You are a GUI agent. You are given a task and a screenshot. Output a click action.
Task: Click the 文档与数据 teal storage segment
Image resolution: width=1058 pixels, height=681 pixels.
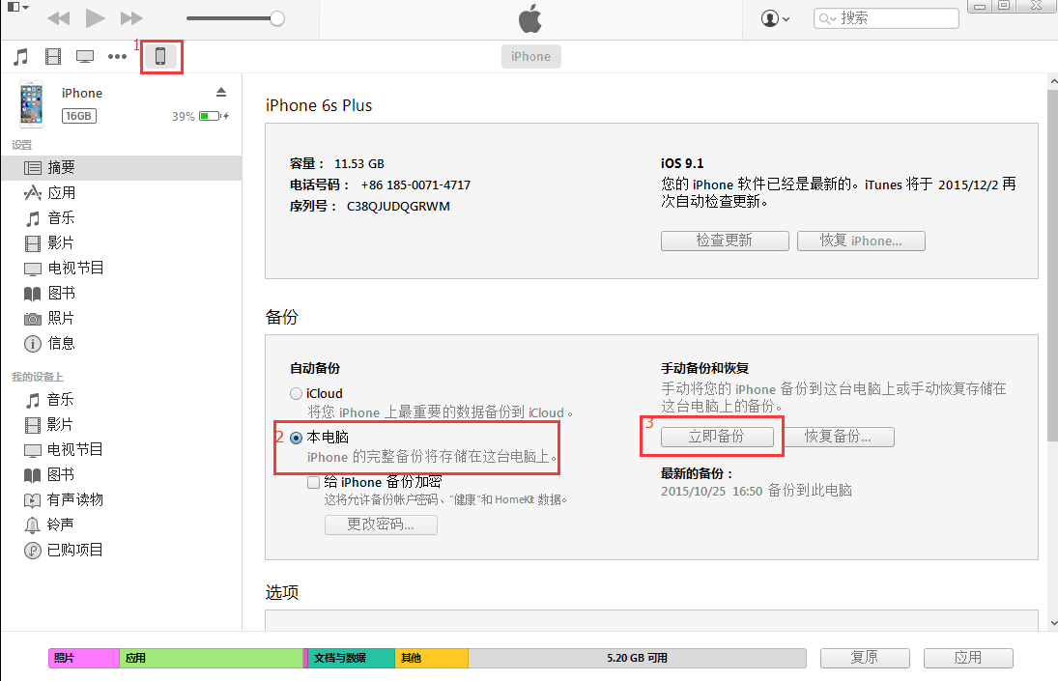(351, 658)
